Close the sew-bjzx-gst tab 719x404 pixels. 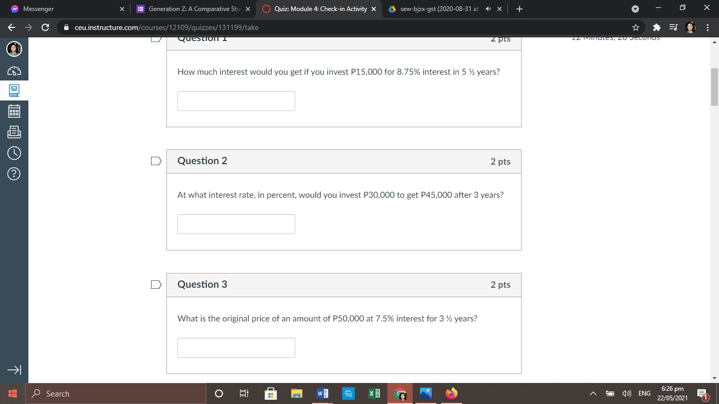click(x=500, y=9)
